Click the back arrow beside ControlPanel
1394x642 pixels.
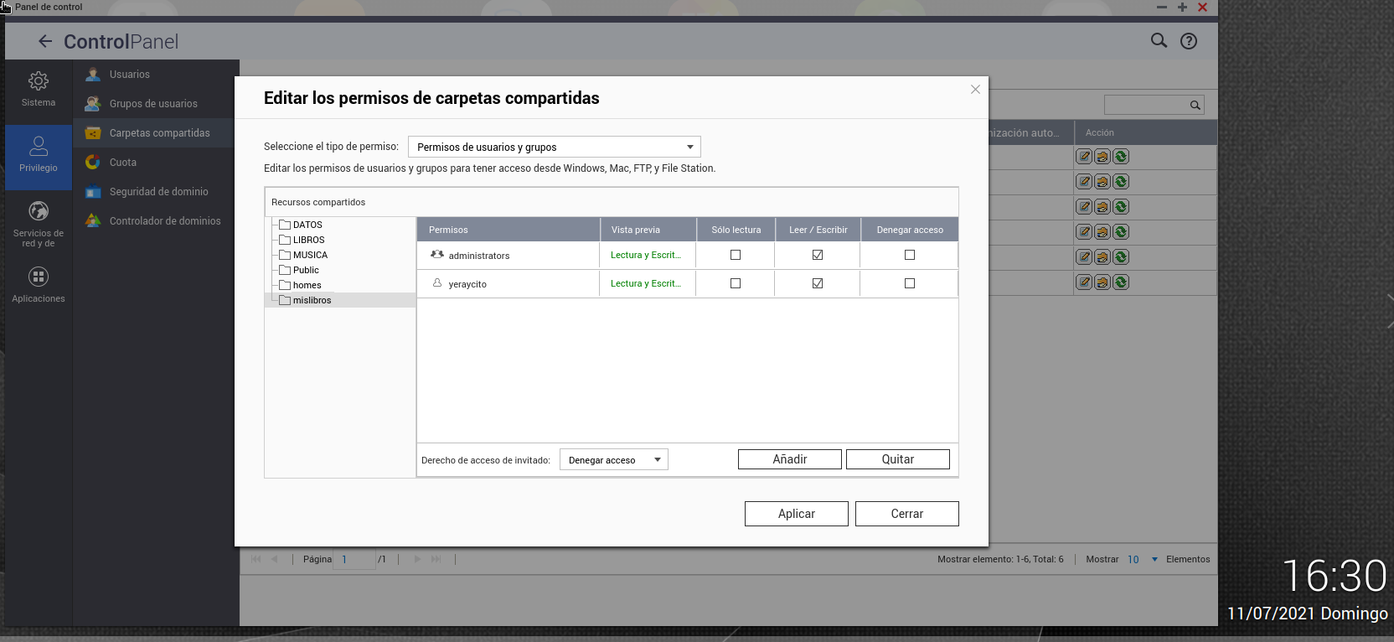(45, 41)
